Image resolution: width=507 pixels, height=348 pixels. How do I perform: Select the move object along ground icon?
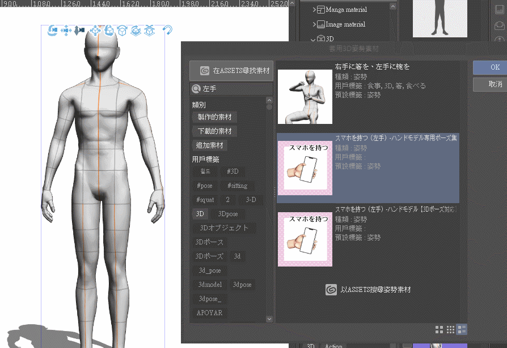pyautogui.click(x=149, y=31)
